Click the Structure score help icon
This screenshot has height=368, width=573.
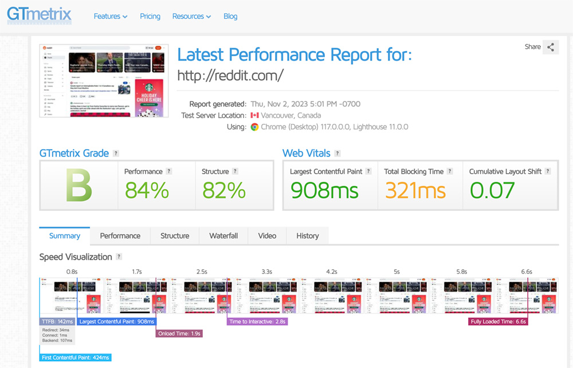(235, 171)
